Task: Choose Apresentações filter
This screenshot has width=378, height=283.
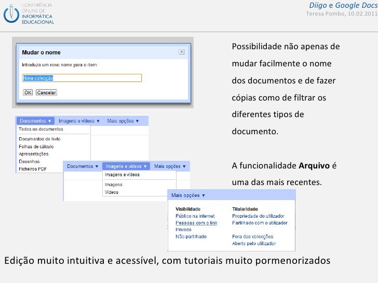Action: click(34, 154)
